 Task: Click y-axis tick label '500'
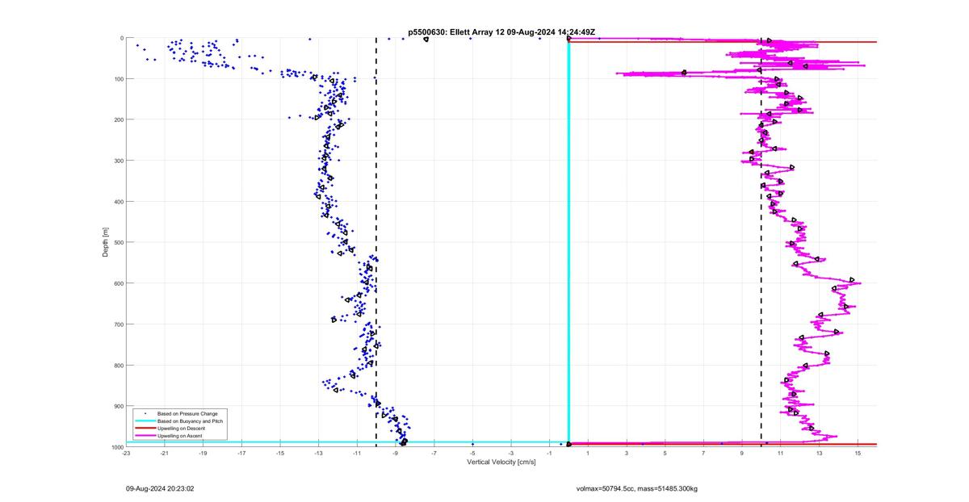coord(118,242)
